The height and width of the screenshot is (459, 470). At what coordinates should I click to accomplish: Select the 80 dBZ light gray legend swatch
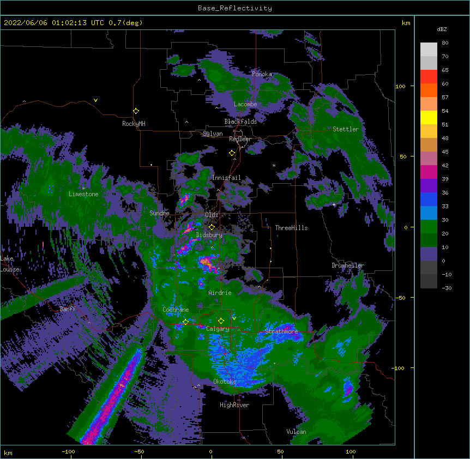(x=429, y=50)
